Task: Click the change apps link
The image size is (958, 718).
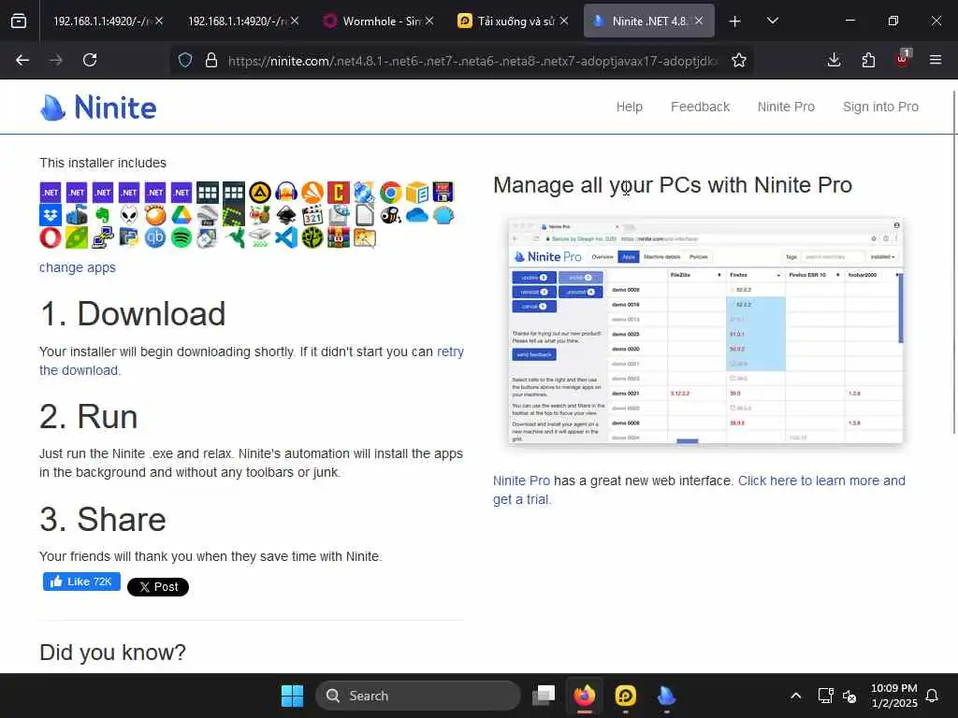Action: (78, 267)
